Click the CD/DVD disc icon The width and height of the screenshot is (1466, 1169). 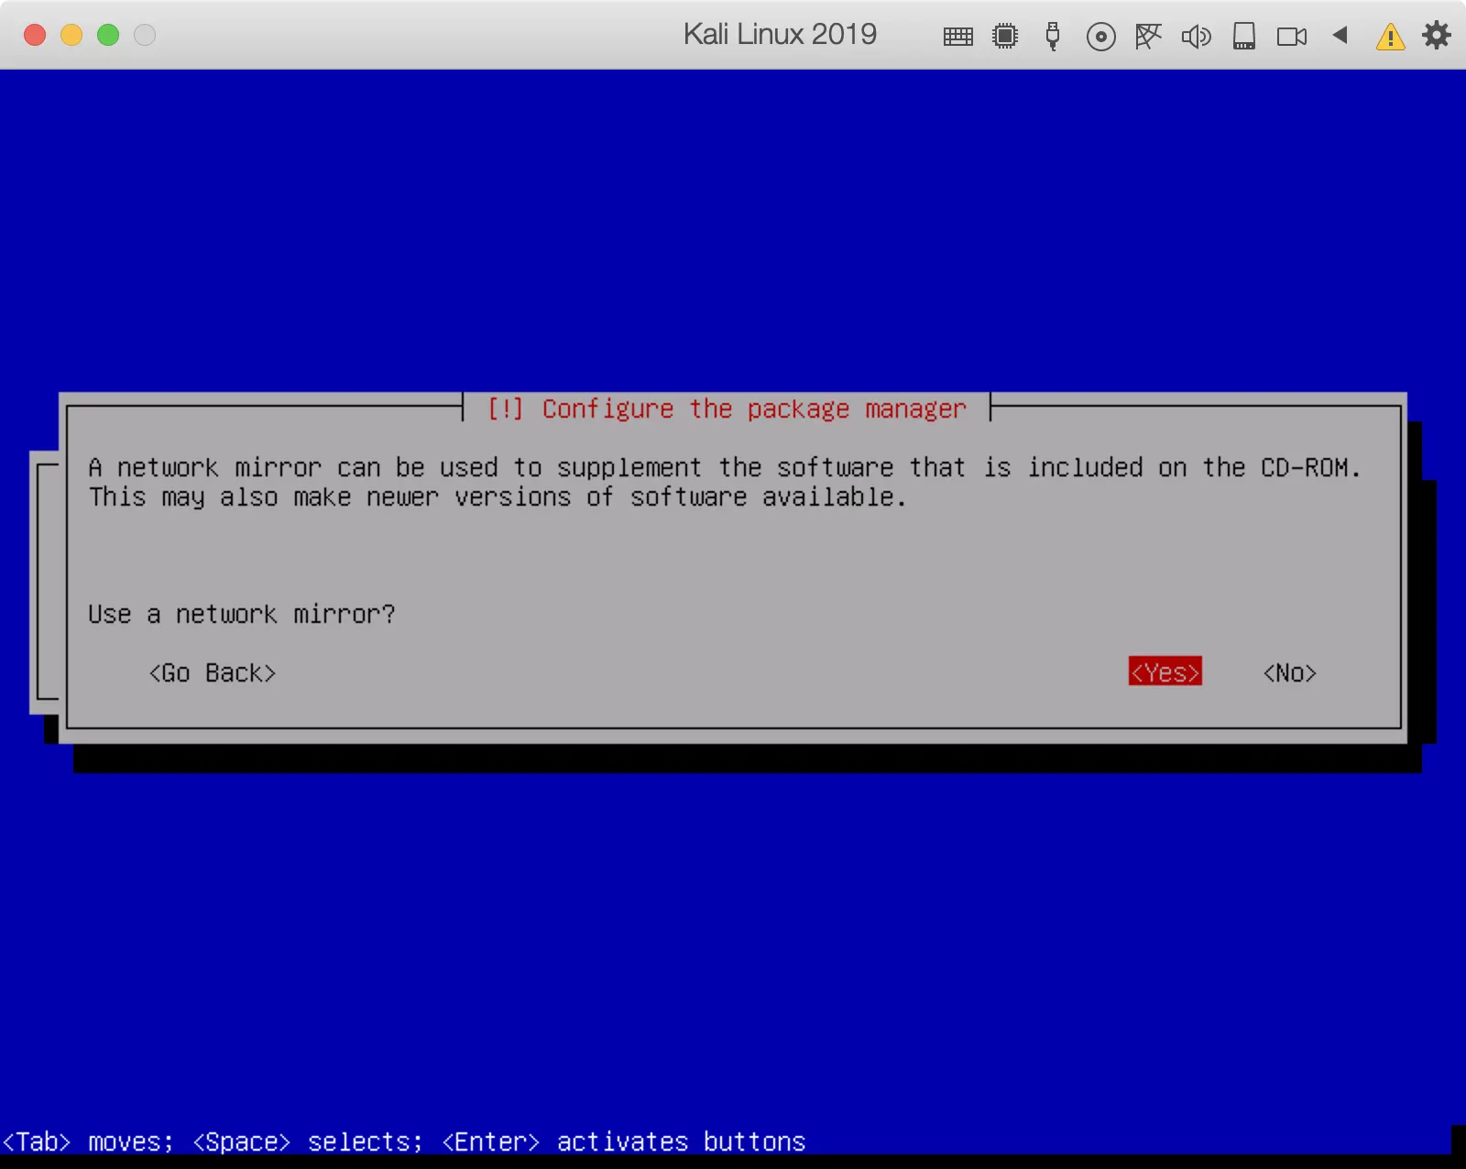point(1100,37)
